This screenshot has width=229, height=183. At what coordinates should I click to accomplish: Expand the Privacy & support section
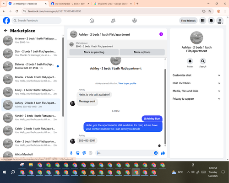click(196, 99)
